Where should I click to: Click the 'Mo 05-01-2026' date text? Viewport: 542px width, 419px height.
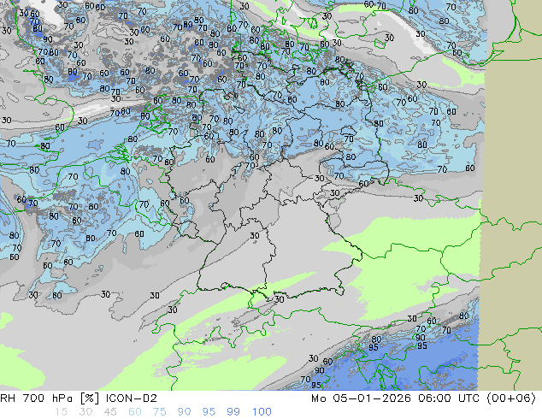click(361, 398)
